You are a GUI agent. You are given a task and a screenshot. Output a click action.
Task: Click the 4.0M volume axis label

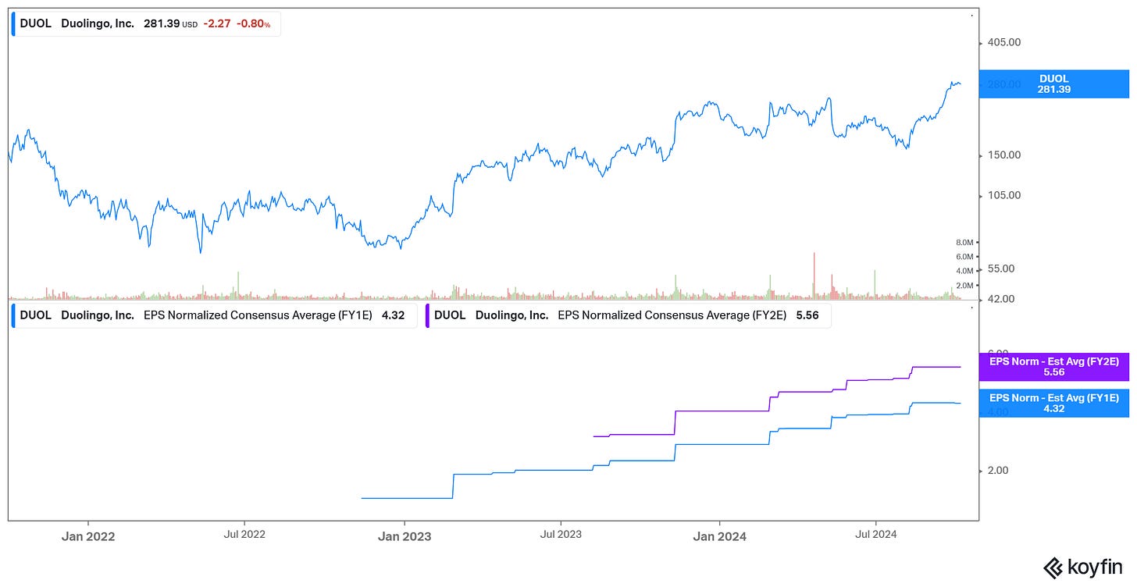[964, 271]
